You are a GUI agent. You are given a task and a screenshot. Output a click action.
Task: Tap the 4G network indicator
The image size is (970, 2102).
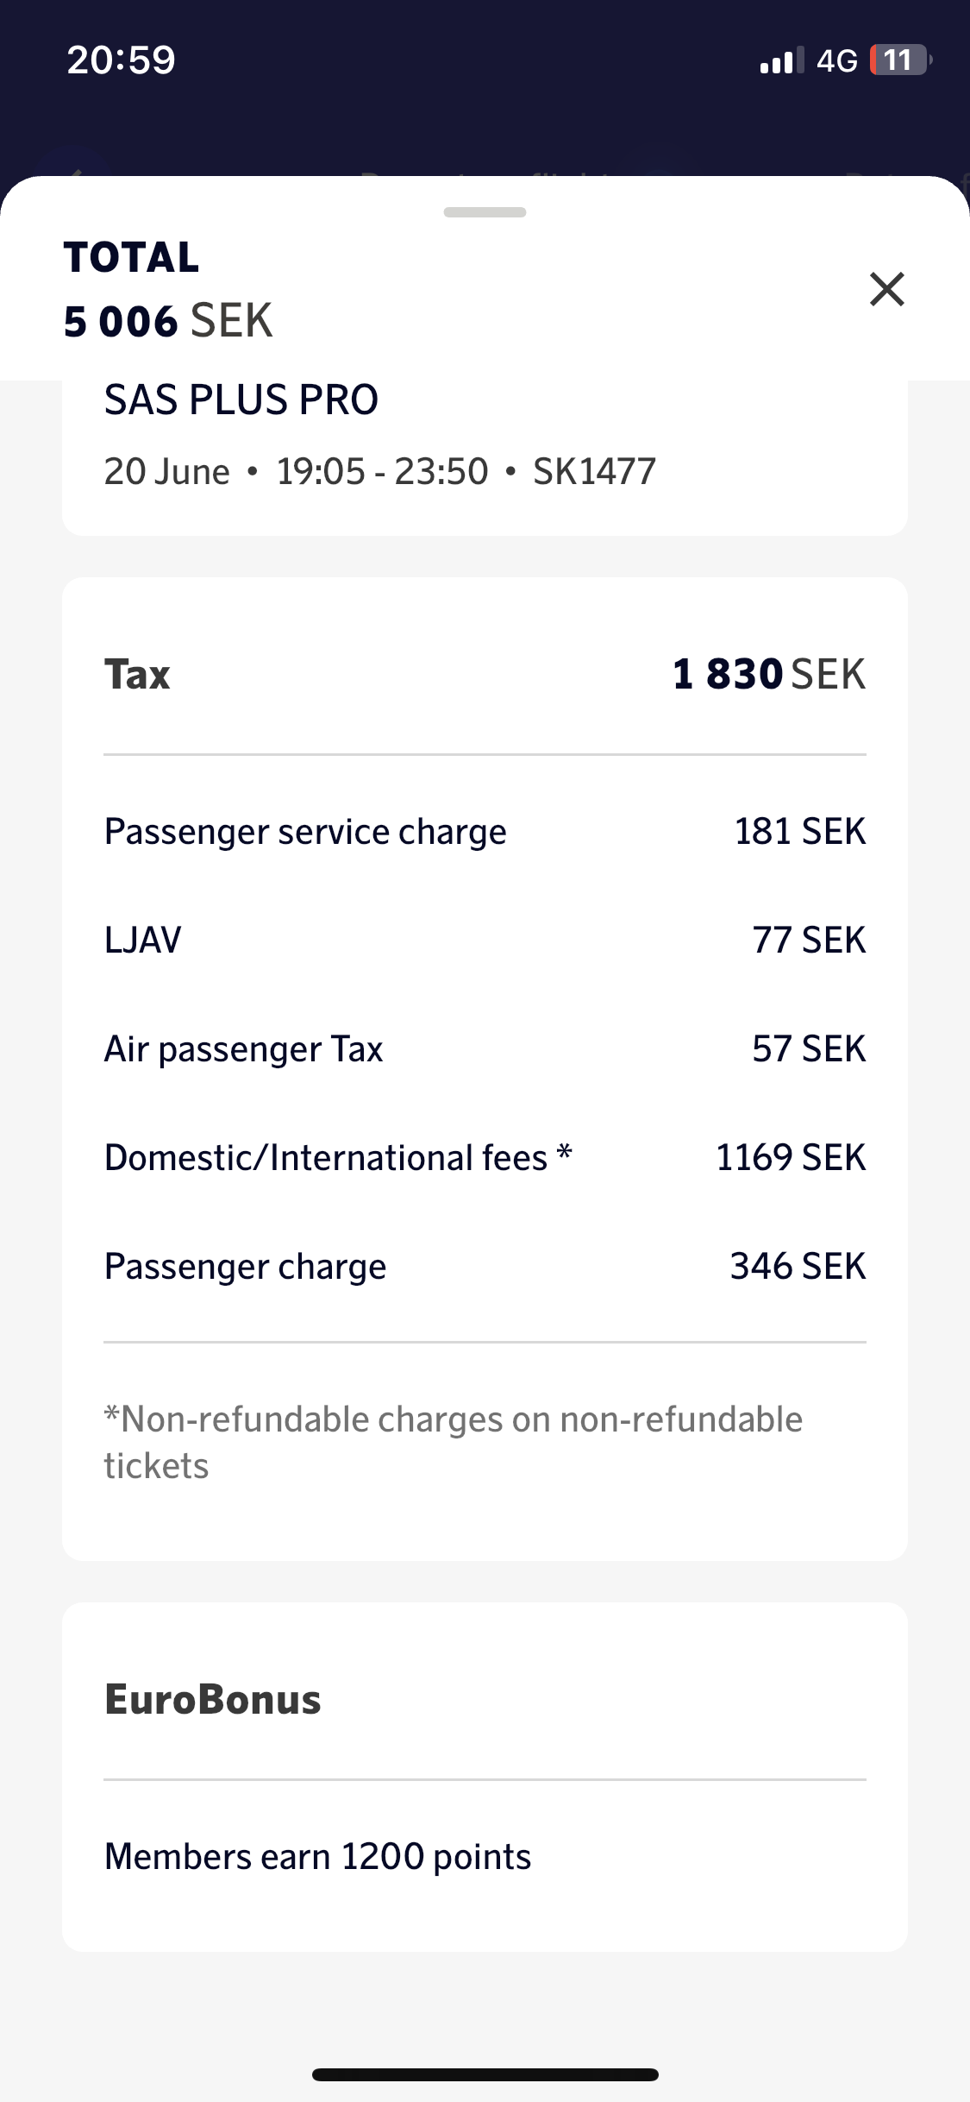[836, 60]
